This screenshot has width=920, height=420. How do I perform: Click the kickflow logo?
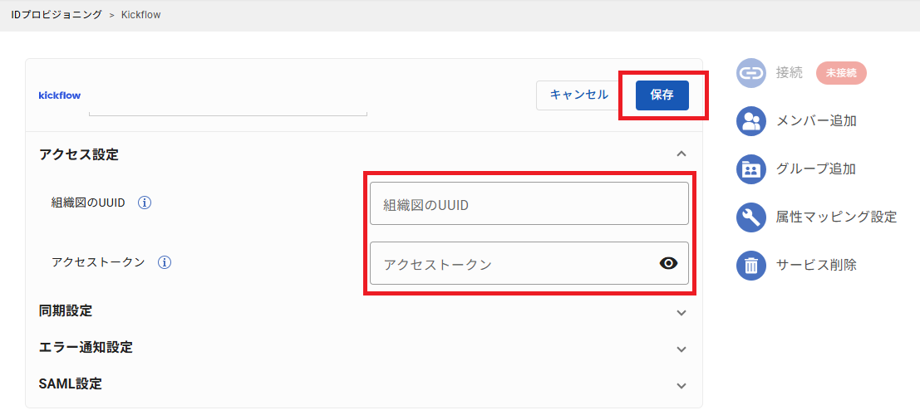tap(59, 95)
